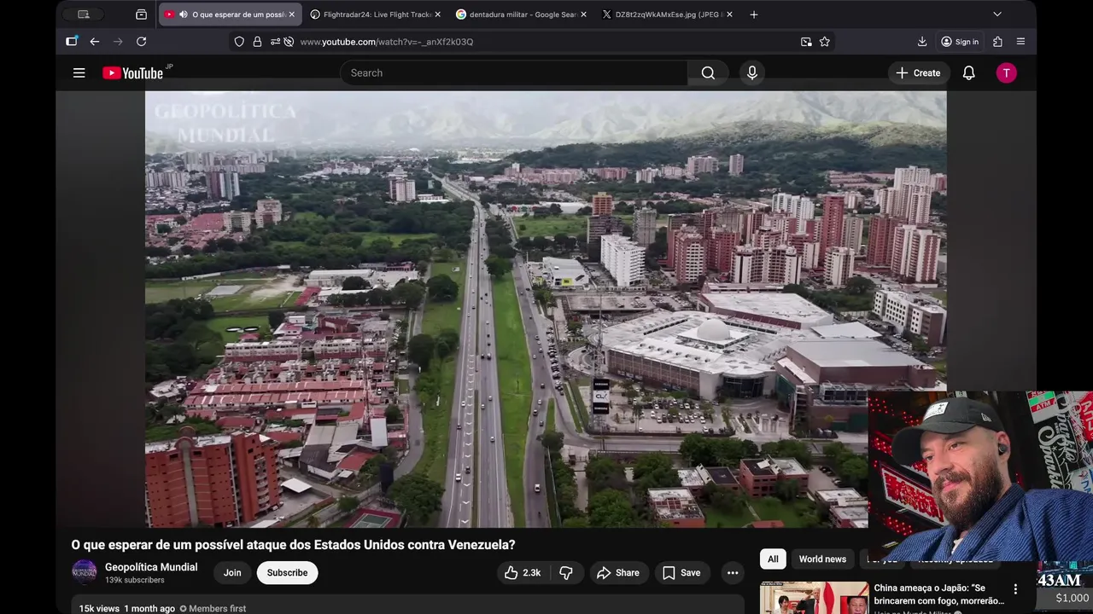Select the World news filter chip
The image size is (1093, 614).
pos(822,559)
